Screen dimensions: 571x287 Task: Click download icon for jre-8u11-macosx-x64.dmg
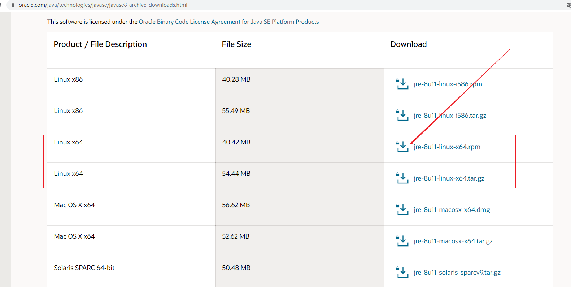tap(402, 209)
